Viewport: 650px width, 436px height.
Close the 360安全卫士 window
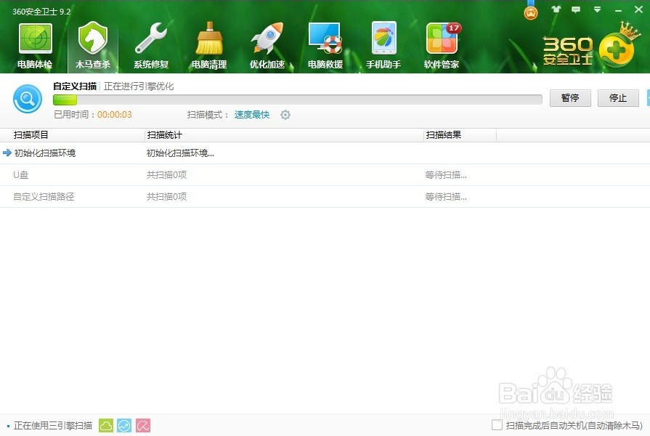[x=638, y=9]
